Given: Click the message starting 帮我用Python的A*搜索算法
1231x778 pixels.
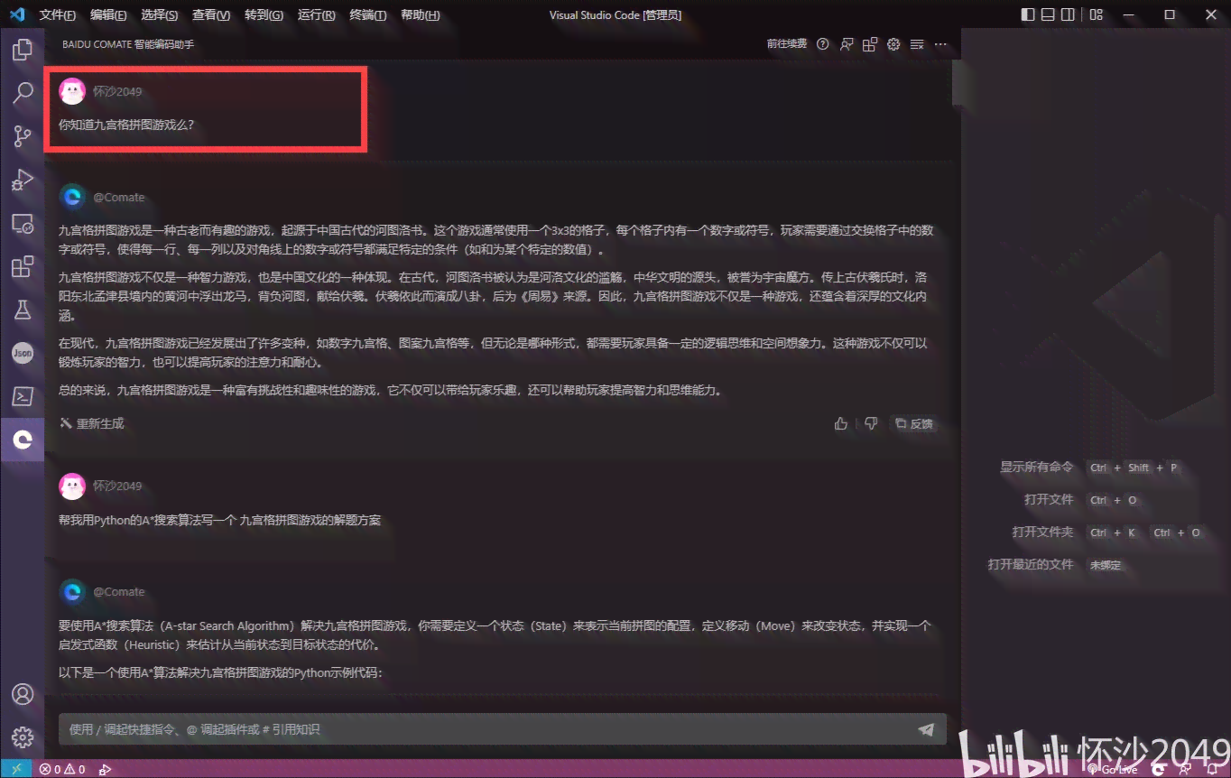Looking at the screenshot, I should point(219,520).
